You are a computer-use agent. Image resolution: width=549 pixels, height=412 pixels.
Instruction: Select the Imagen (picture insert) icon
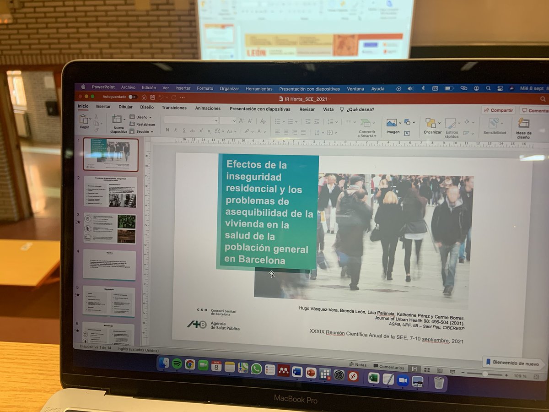click(391, 123)
